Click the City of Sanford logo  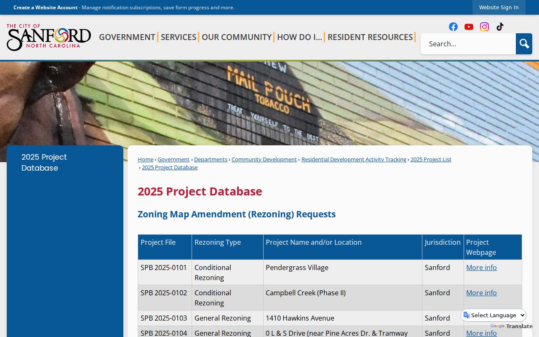click(49, 37)
